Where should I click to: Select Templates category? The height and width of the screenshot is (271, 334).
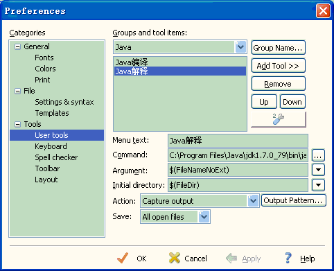[52, 113]
